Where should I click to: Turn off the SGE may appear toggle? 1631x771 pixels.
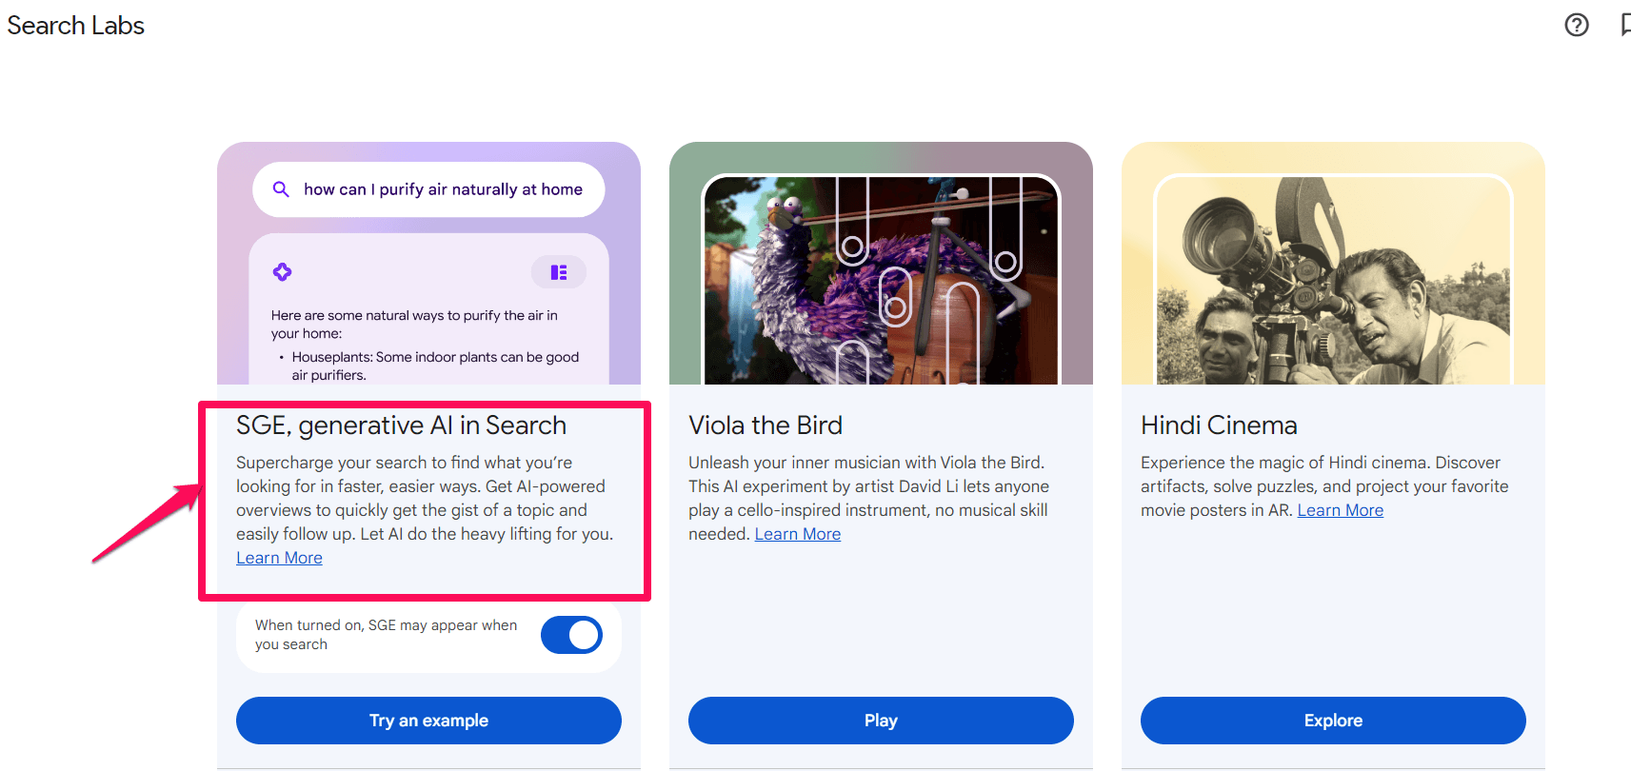pyautogui.click(x=571, y=635)
